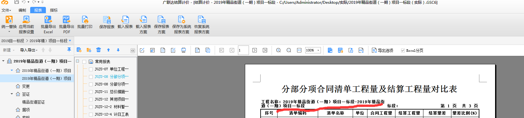Switch to the 指标 tab
This screenshot has height=118, width=524.
tap(54, 10)
